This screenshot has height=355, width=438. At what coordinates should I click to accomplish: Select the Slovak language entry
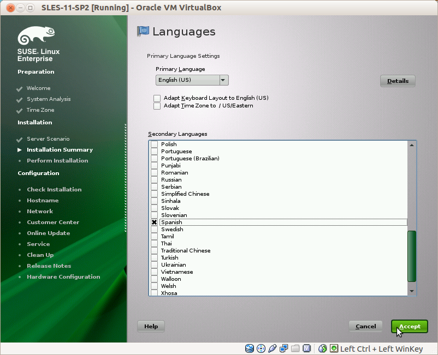pyautogui.click(x=278, y=208)
